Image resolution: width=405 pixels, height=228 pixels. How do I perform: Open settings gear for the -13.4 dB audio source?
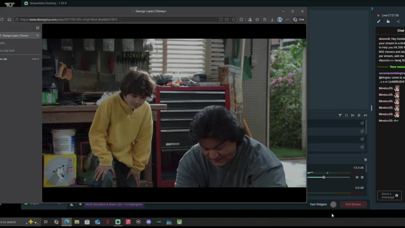coord(362,177)
